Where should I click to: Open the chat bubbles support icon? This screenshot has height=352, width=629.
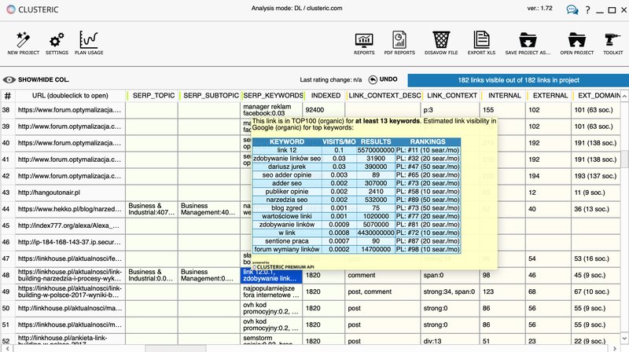pyautogui.click(x=572, y=9)
